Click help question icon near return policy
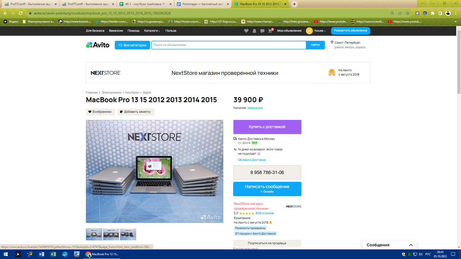Screen dimensions: 461x259 point(259,154)
